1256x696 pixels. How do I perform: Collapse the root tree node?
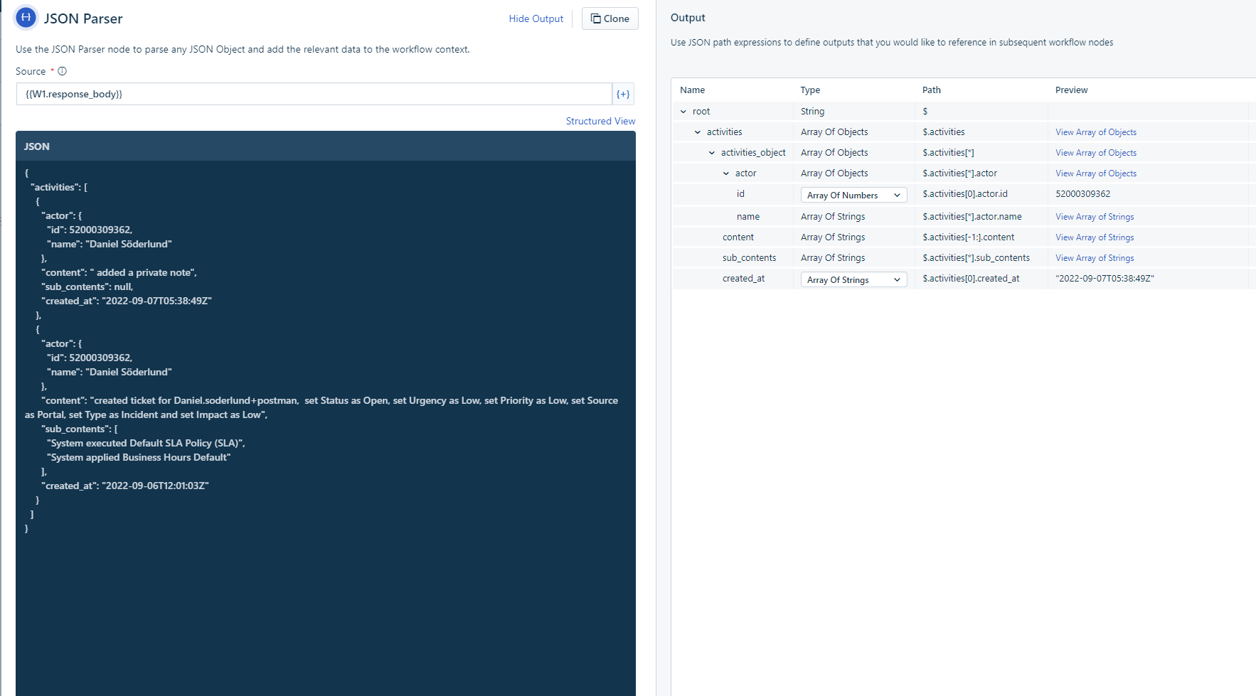click(683, 112)
